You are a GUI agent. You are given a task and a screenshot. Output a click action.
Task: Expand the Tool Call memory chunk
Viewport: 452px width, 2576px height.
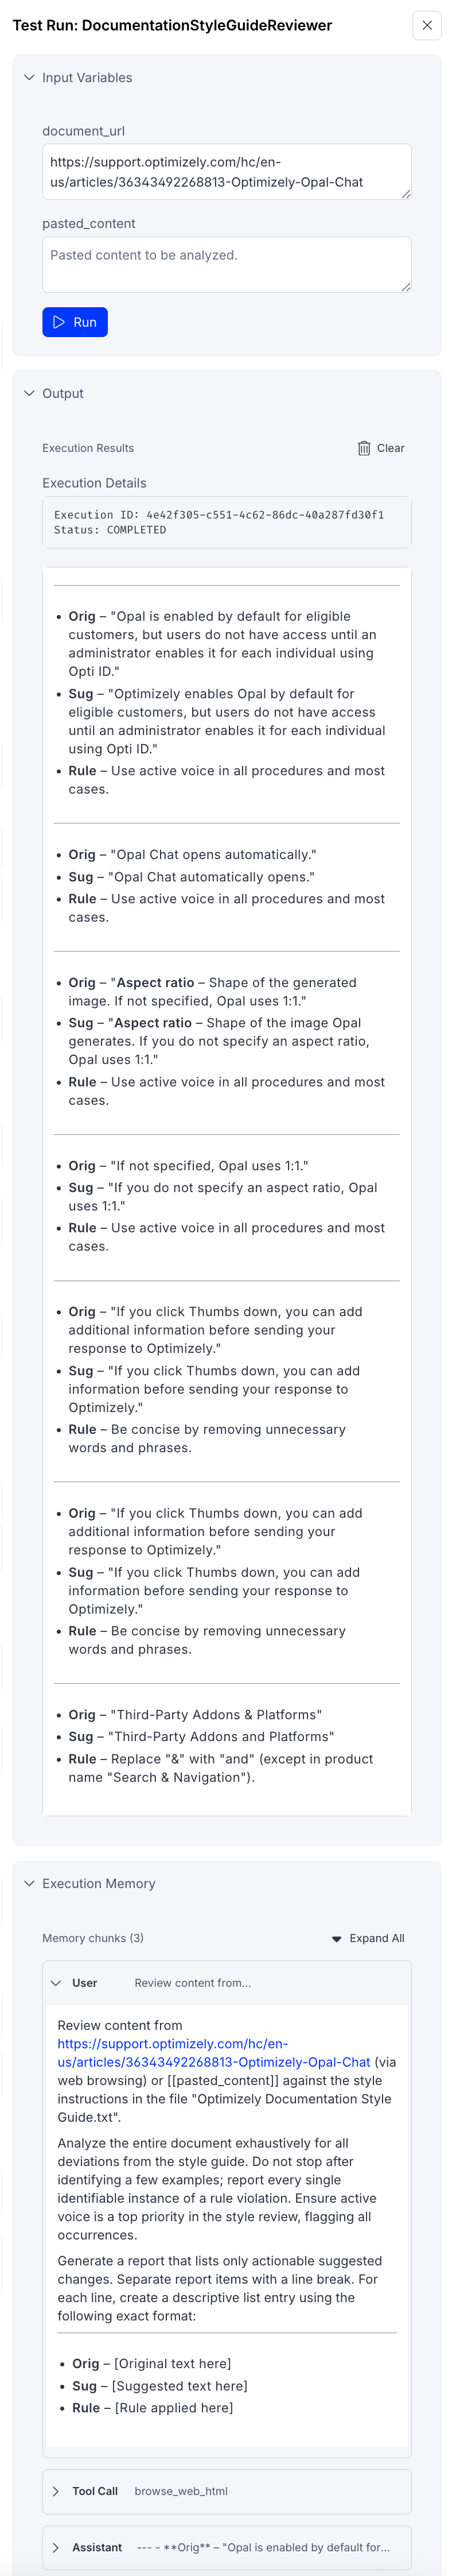(56, 2492)
